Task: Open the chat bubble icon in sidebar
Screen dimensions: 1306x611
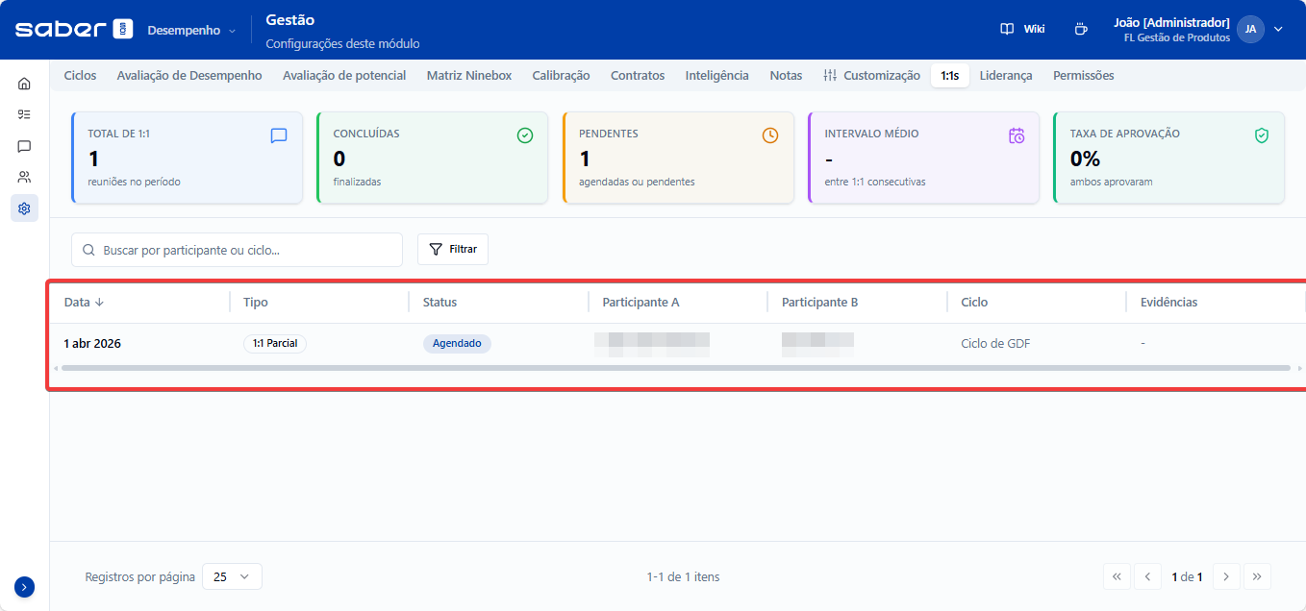Action: click(x=24, y=146)
